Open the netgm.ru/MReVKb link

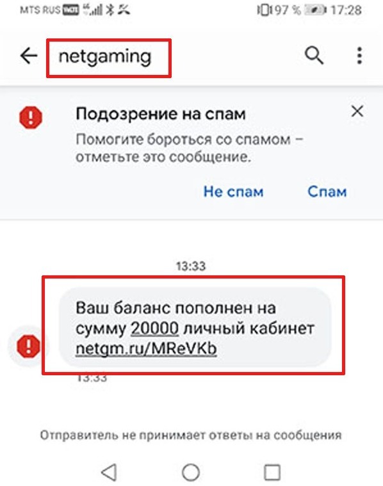146,348
